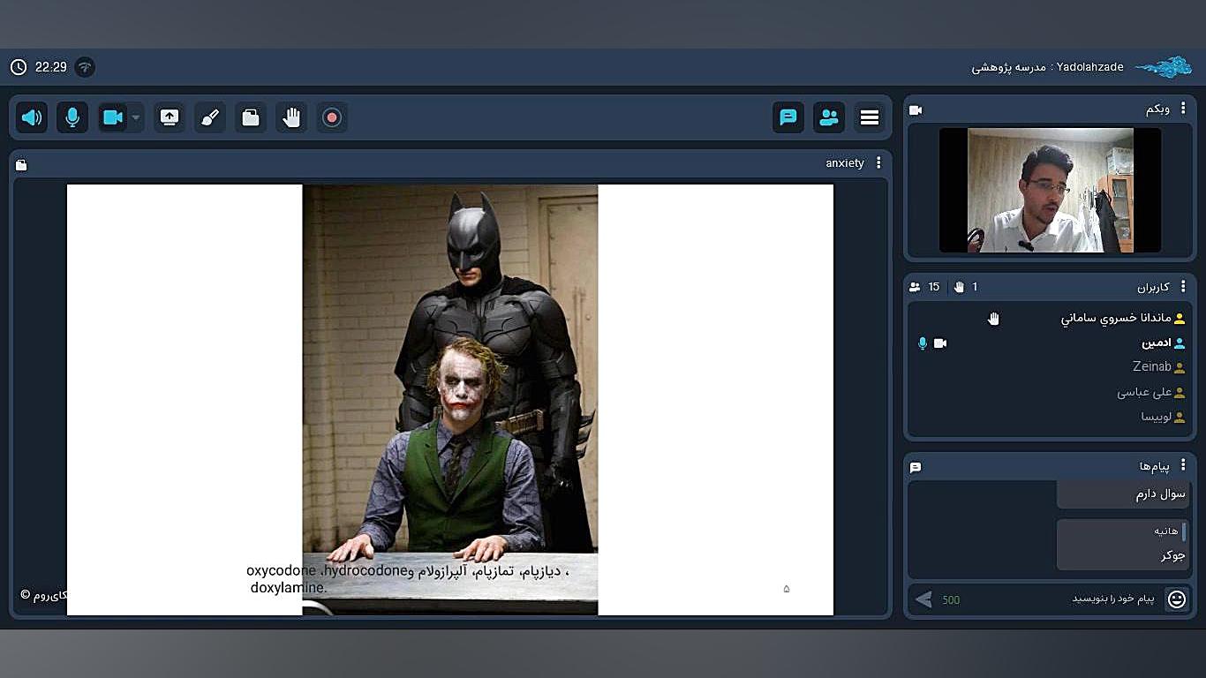Open the file sharing icon

coord(251,117)
